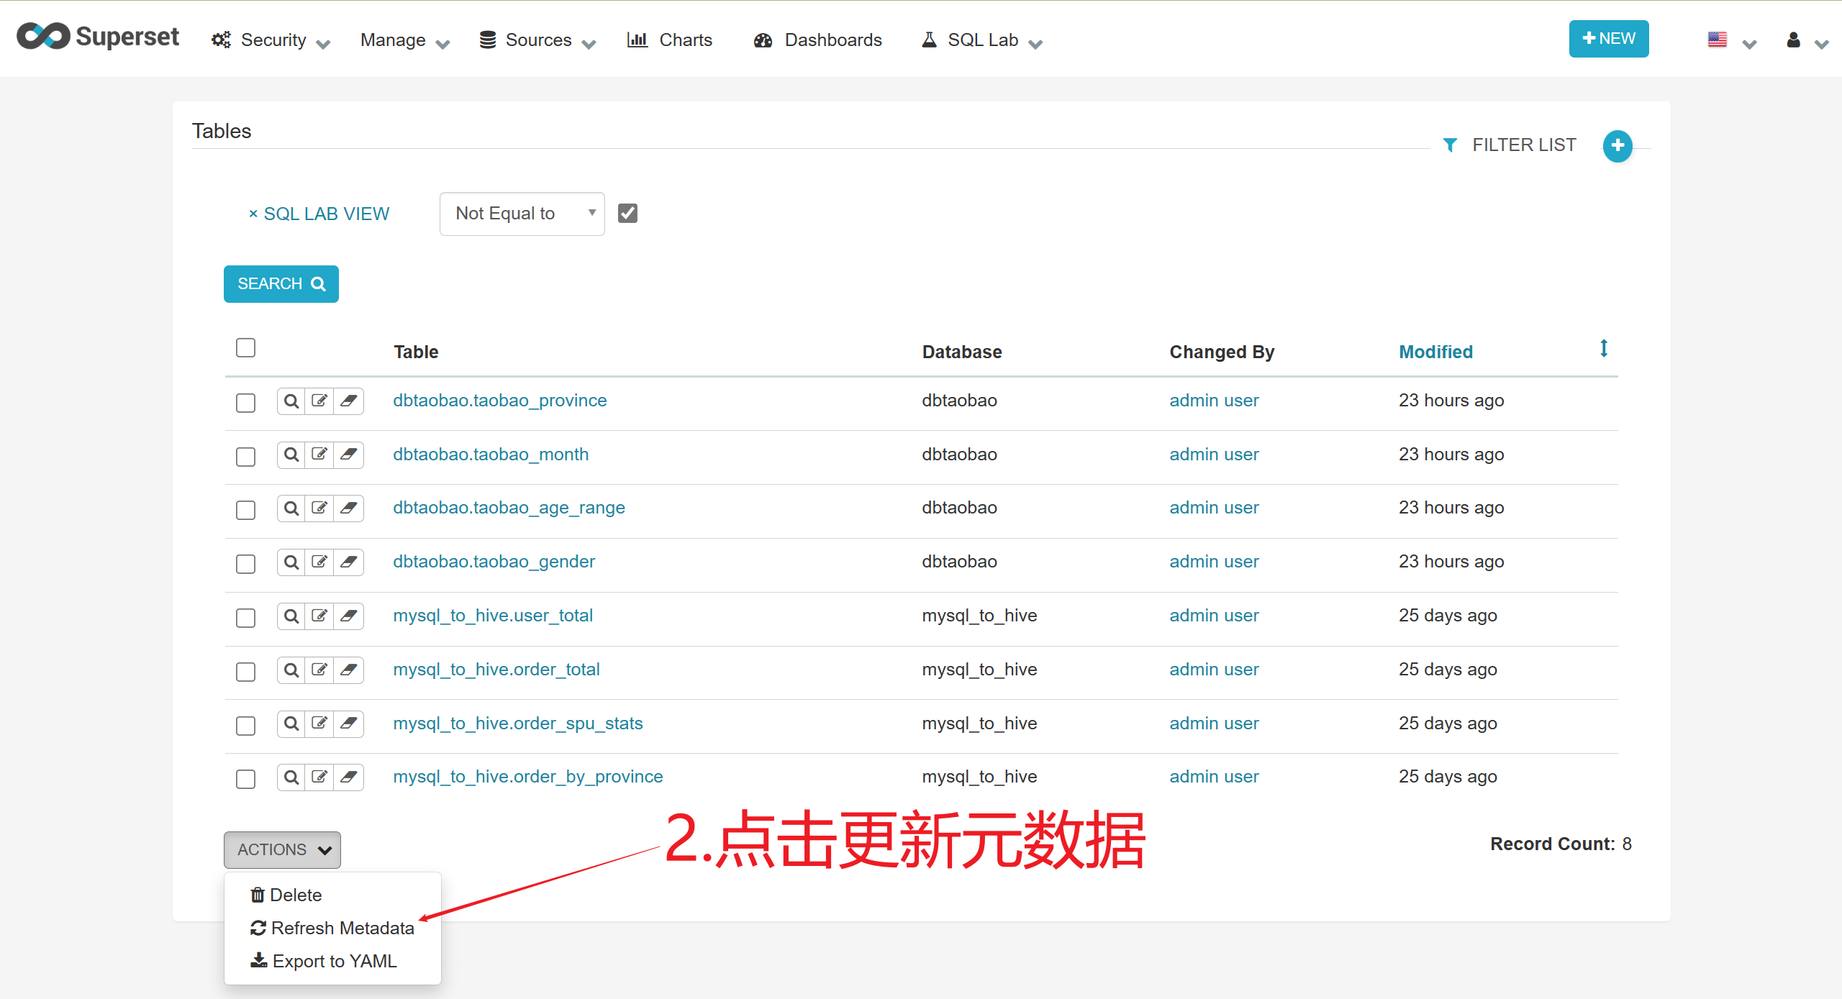
Task: Click the blue plus add-table icon
Action: 1617,146
